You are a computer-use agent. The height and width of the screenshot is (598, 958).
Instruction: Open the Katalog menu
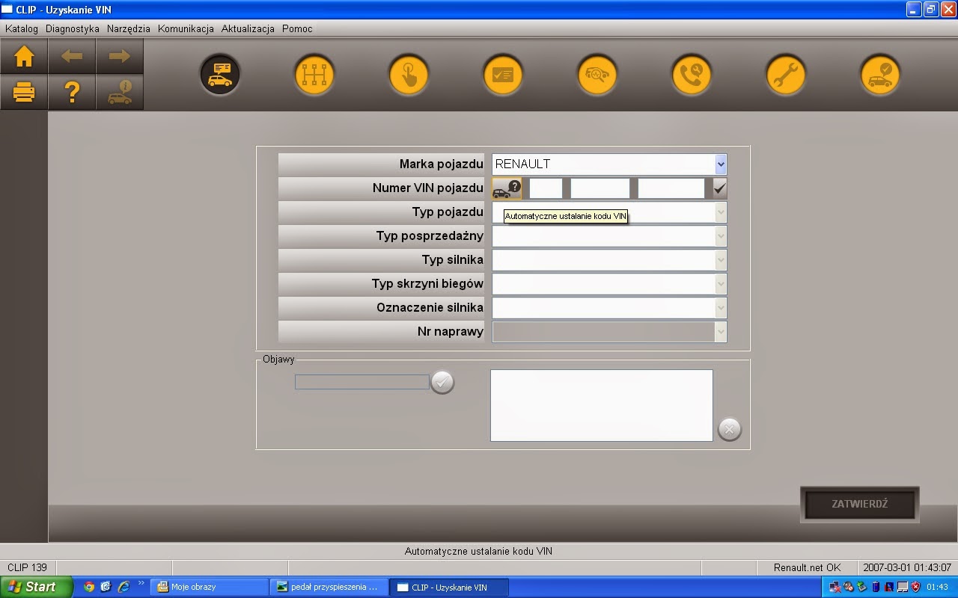click(x=22, y=28)
